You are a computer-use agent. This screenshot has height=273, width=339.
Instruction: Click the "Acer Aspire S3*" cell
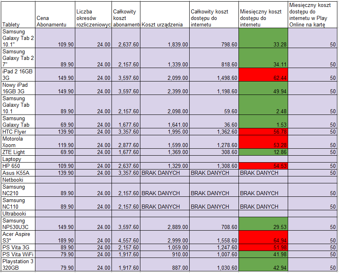18,237
